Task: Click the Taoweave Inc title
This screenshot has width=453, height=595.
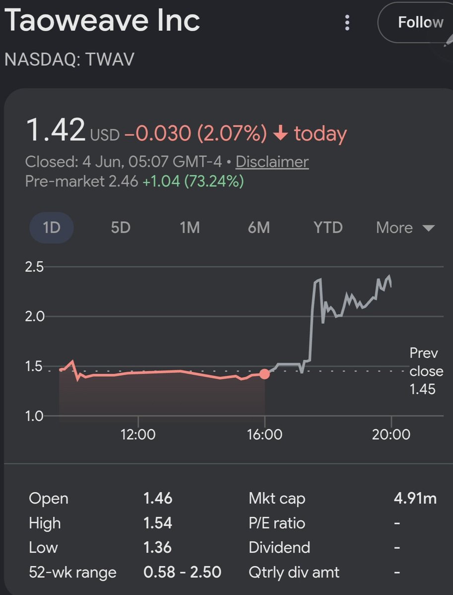Action: (102, 20)
